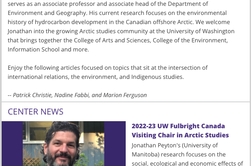Click the 'College of Arts and Sciences' text
The height and width of the screenshot is (166, 251).
point(112,40)
